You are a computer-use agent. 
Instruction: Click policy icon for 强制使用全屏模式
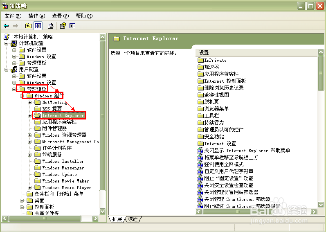200,164
